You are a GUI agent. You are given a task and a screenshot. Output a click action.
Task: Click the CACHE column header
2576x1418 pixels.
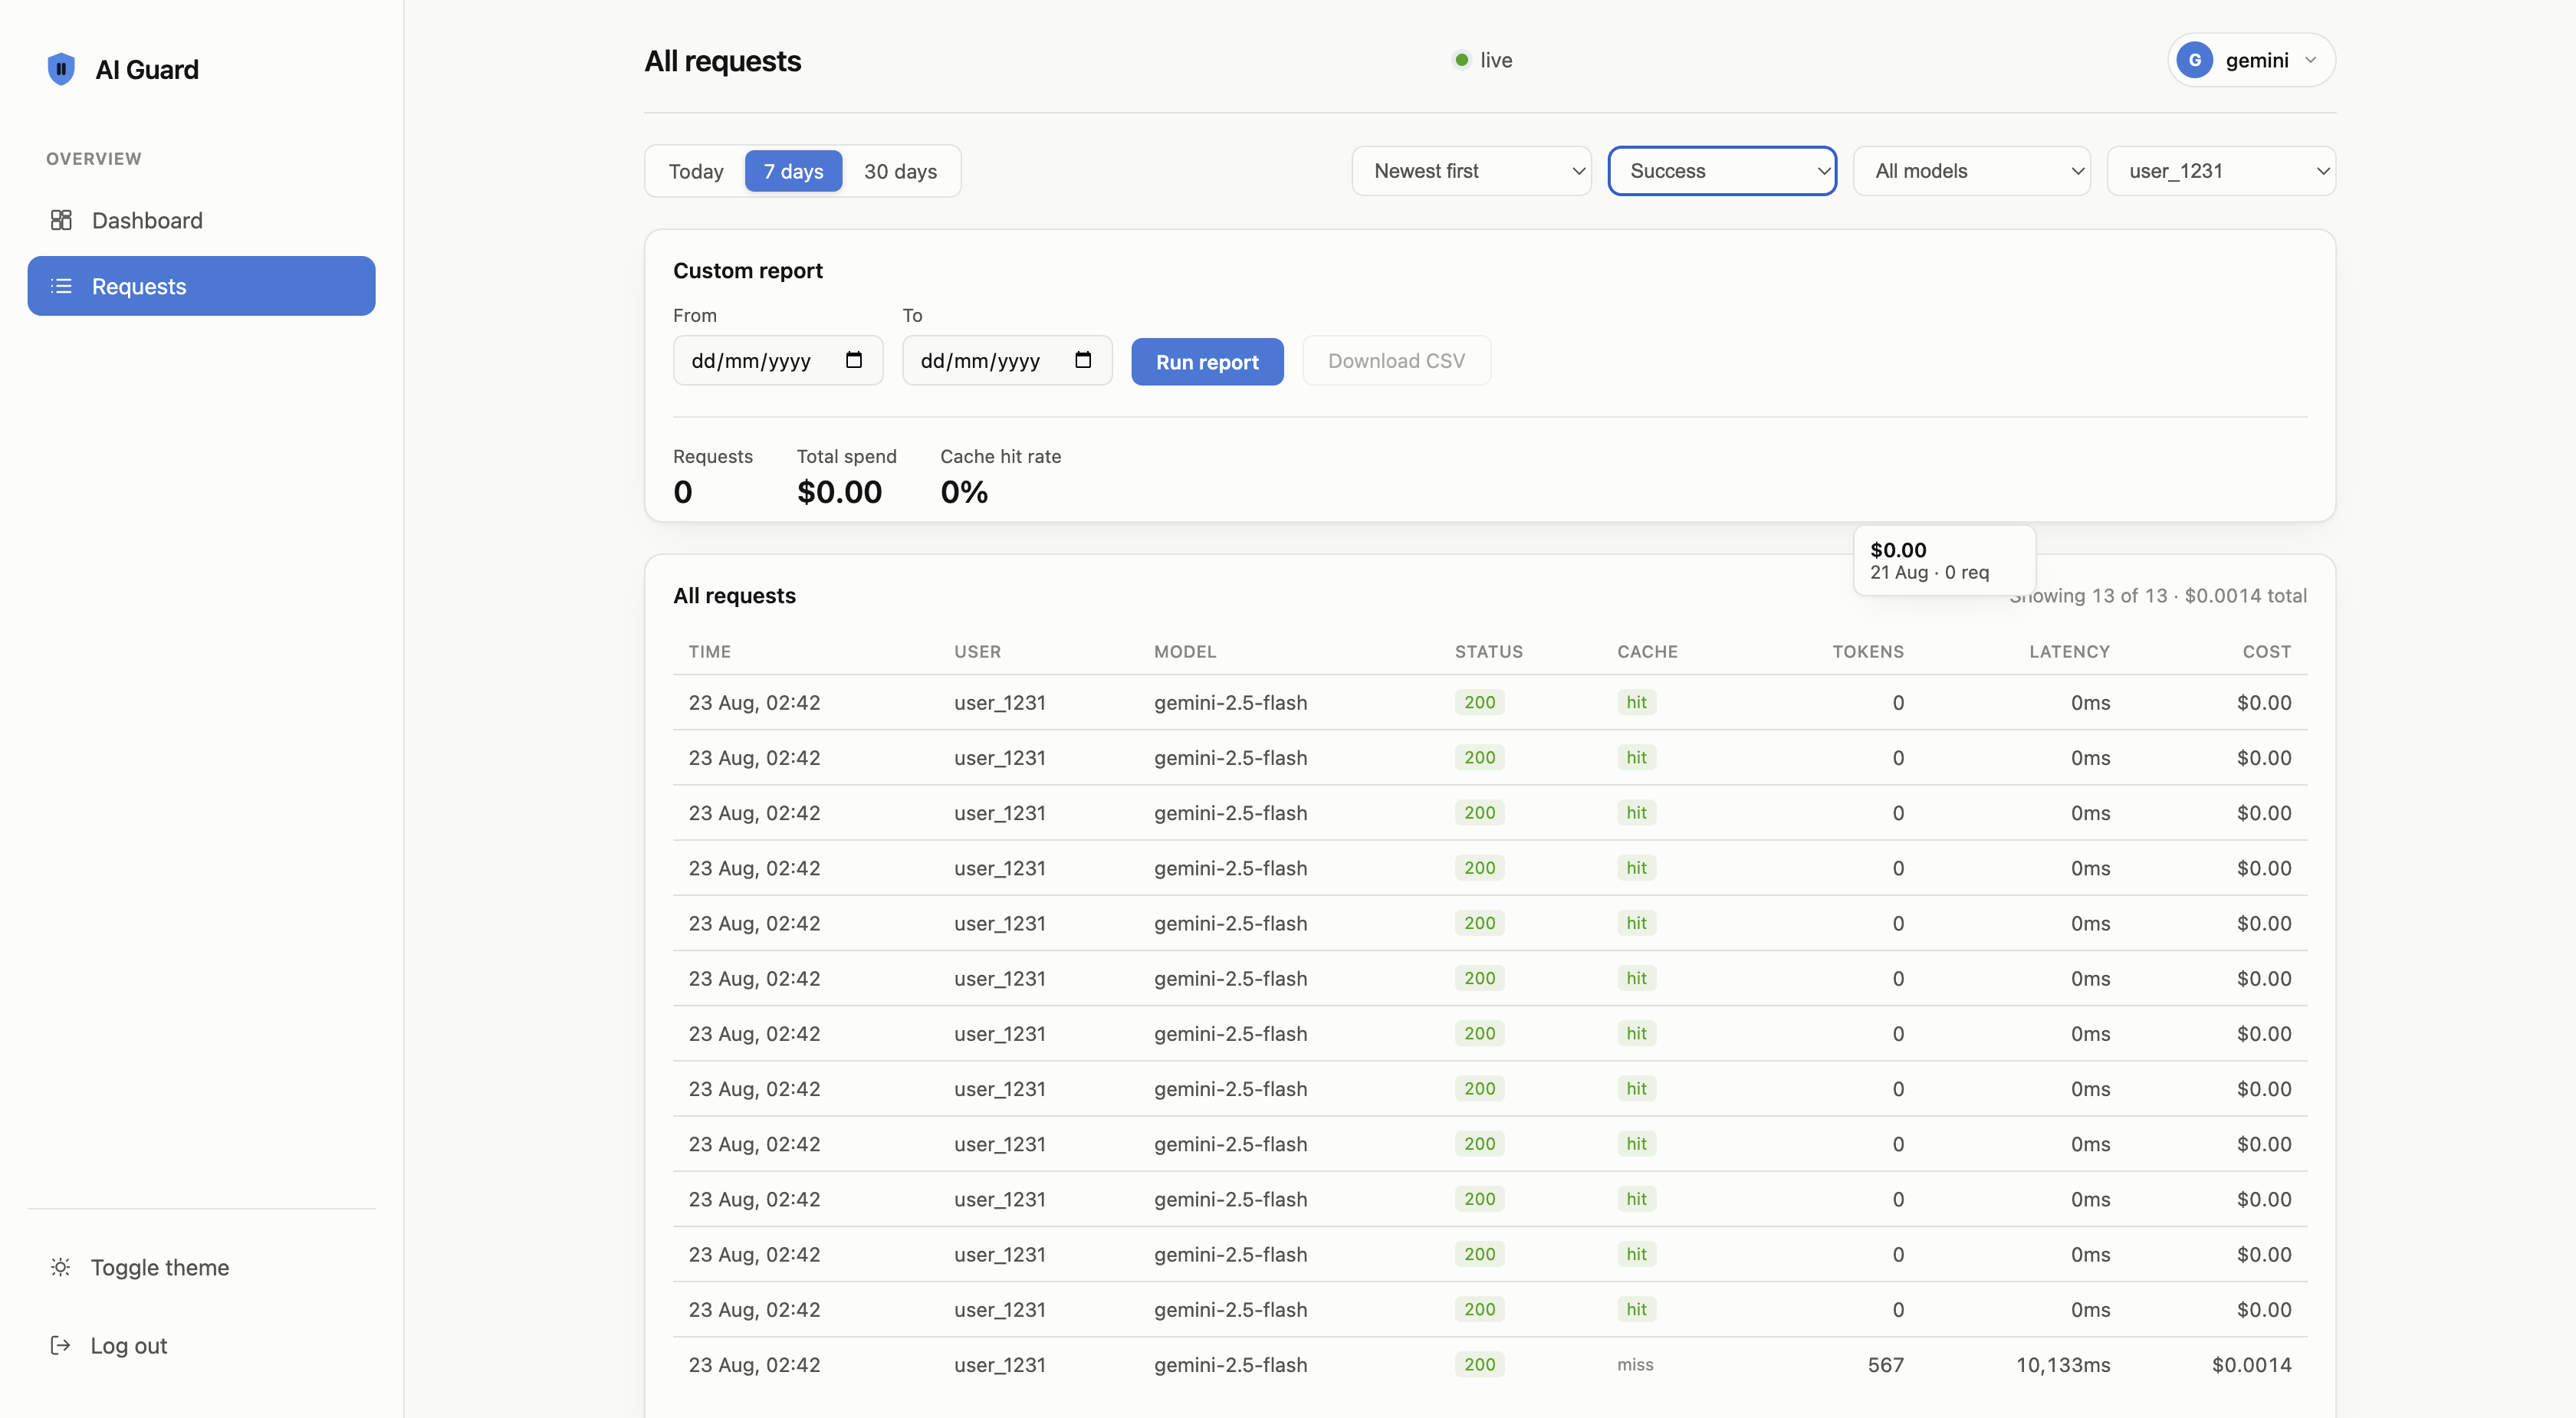pyautogui.click(x=1647, y=651)
